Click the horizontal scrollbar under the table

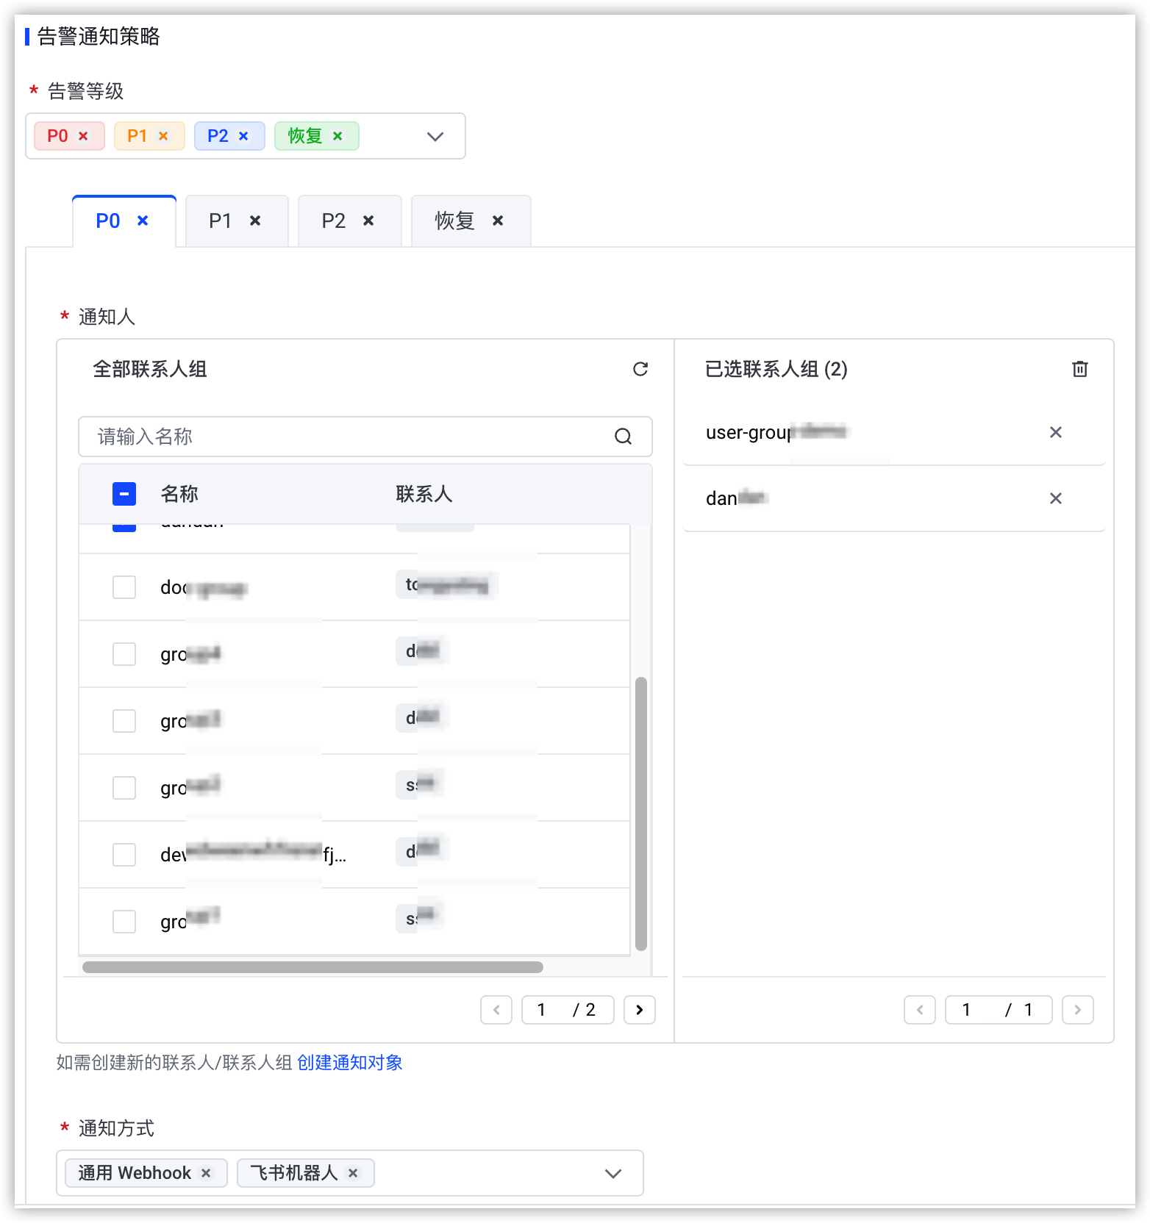[313, 967]
